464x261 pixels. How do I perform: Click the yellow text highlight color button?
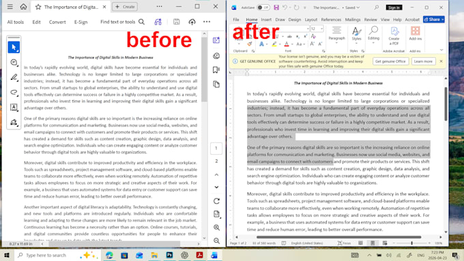click(x=274, y=44)
